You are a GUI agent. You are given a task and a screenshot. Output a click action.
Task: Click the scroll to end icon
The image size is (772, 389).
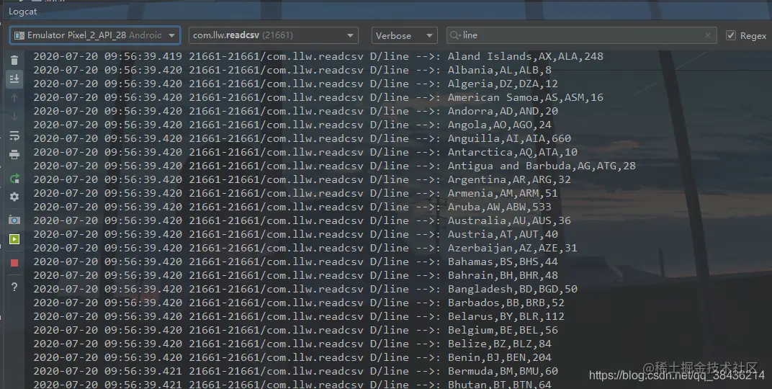(14, 79)
